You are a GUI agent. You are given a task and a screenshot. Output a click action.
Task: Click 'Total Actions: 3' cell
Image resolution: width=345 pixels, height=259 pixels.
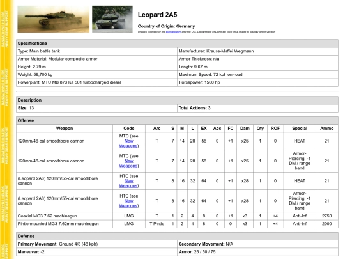257,108
